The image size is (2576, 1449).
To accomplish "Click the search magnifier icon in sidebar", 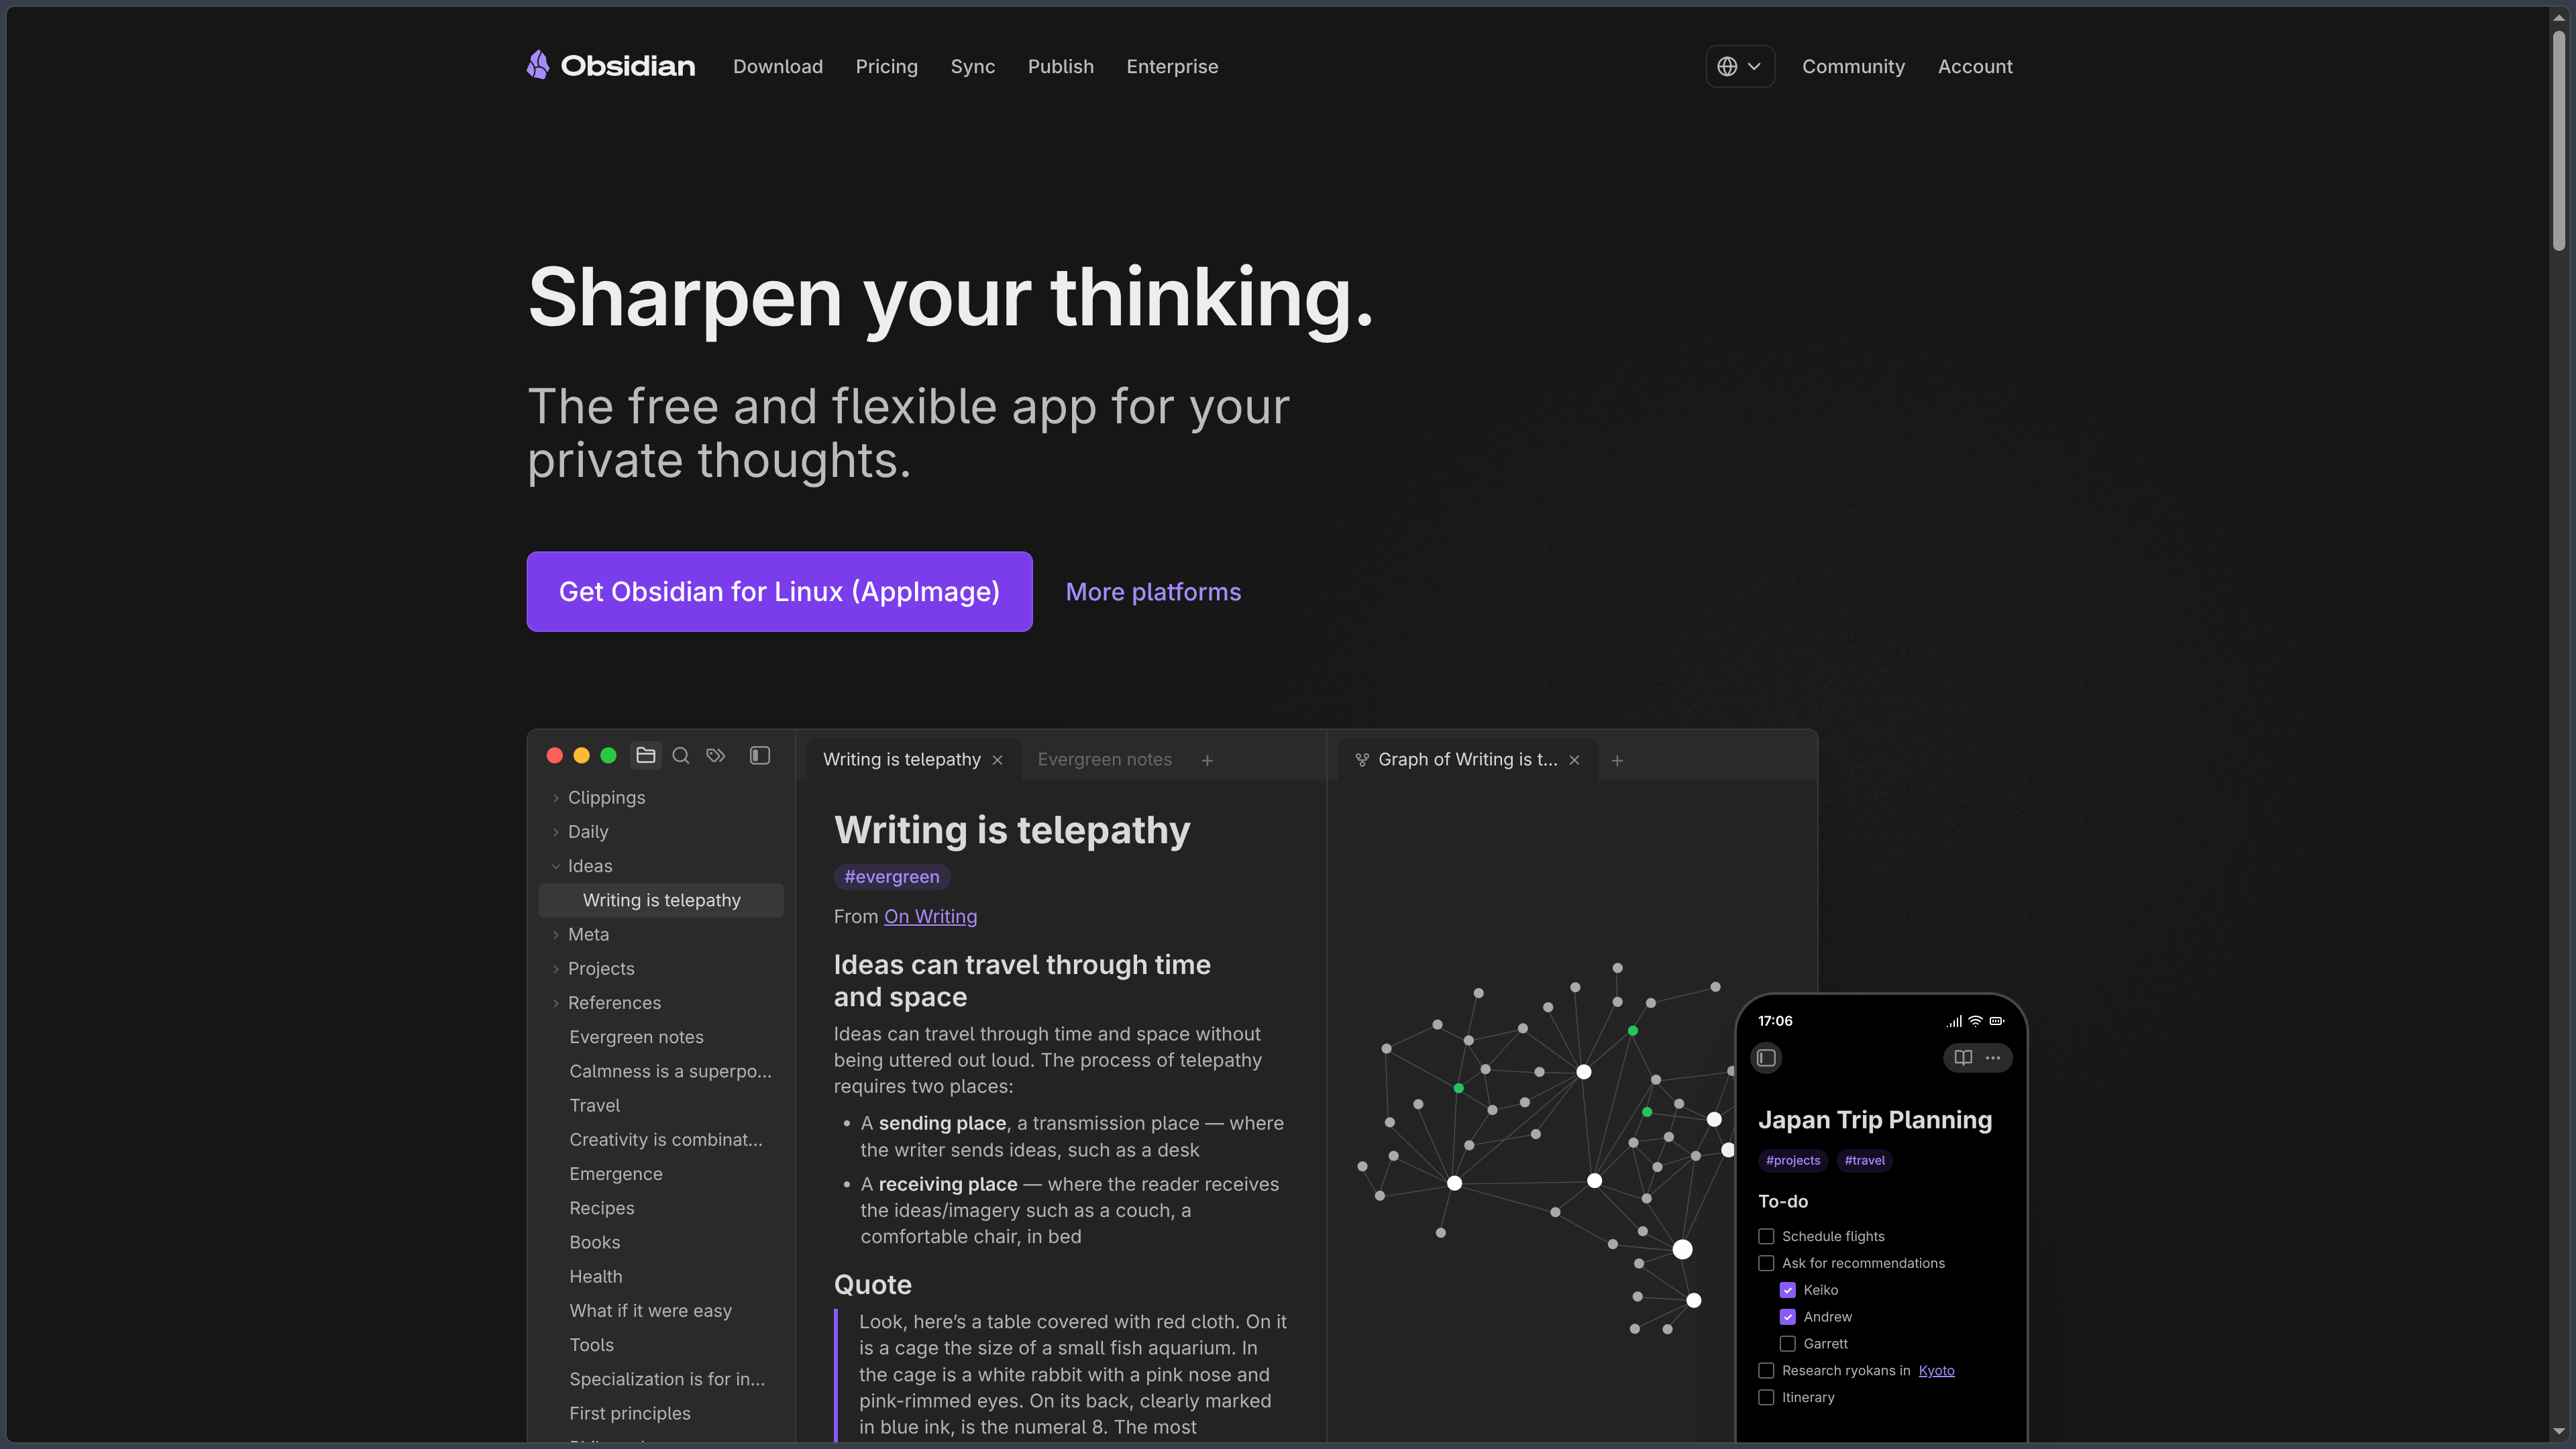I will point(681,755).
